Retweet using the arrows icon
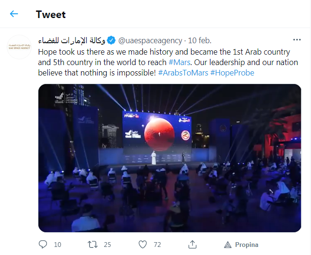Screen dimensions: 311x255 92,245
